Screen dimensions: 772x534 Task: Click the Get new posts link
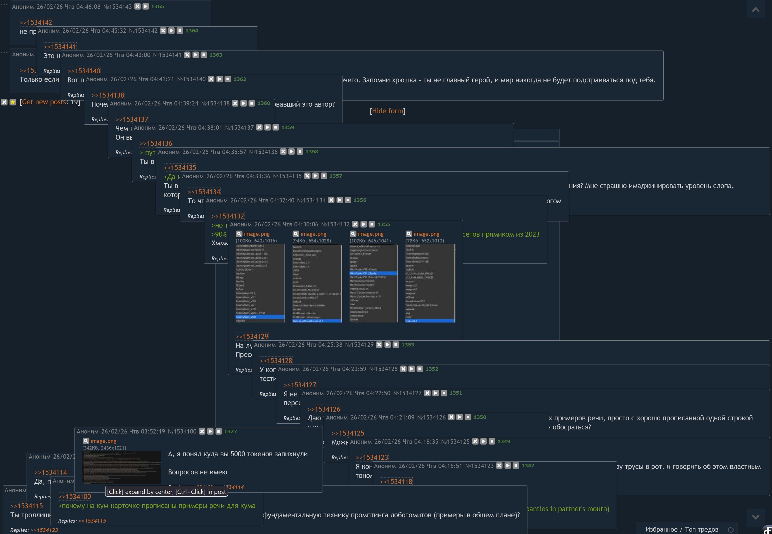(x=44, y=102)
